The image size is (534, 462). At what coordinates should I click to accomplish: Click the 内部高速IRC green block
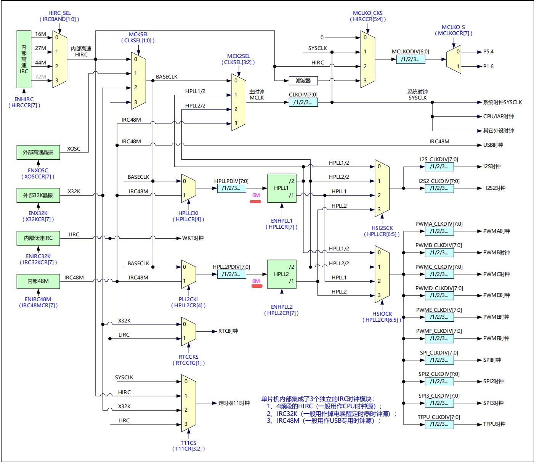[x=24, y=59]
